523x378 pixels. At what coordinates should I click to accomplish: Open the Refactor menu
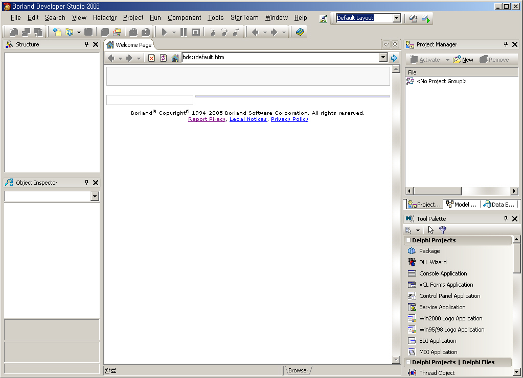[104, 17]
